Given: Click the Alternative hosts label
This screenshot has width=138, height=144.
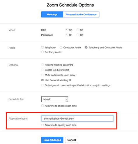Looking at the screenshot, I should click(18, 118).
